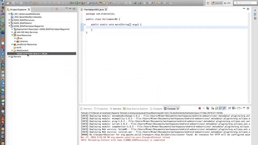
Task: Toggle Scroll Lock in Console toolbar
Action: coord(216,108)
